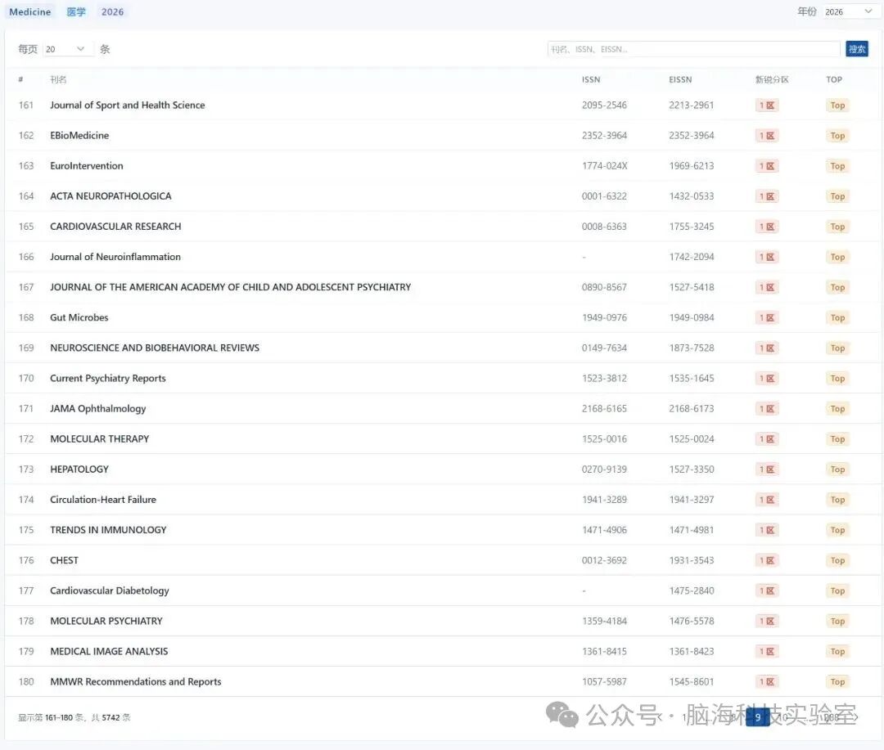
Task: Click the 新锐分区 column header
Action: (x=772, y=79)
